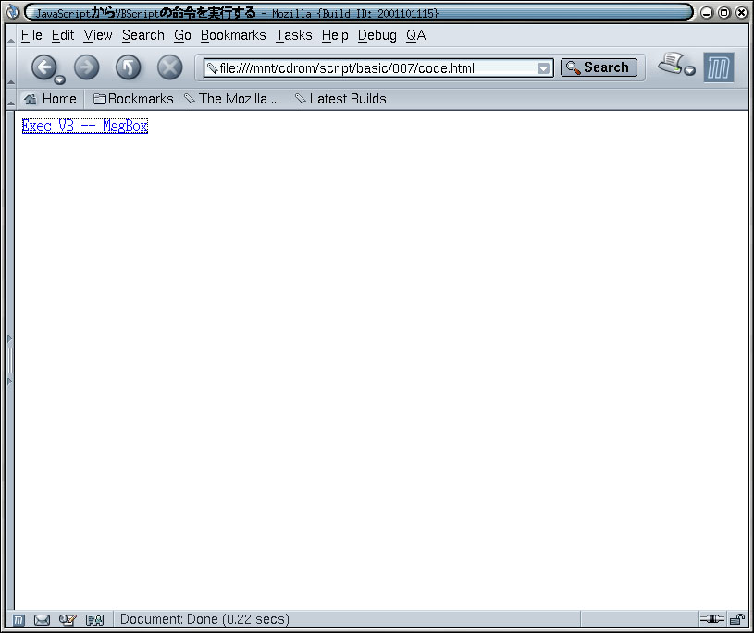Image resolution: width=754 pixels, height=633 pixels.
Task: Reload the page with the Reload button
Action: pos(129,67)
